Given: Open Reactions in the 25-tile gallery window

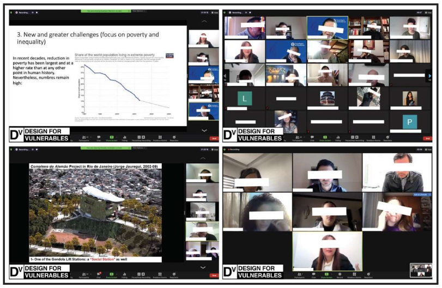Looking at the screenshot, I should [387, 138].
